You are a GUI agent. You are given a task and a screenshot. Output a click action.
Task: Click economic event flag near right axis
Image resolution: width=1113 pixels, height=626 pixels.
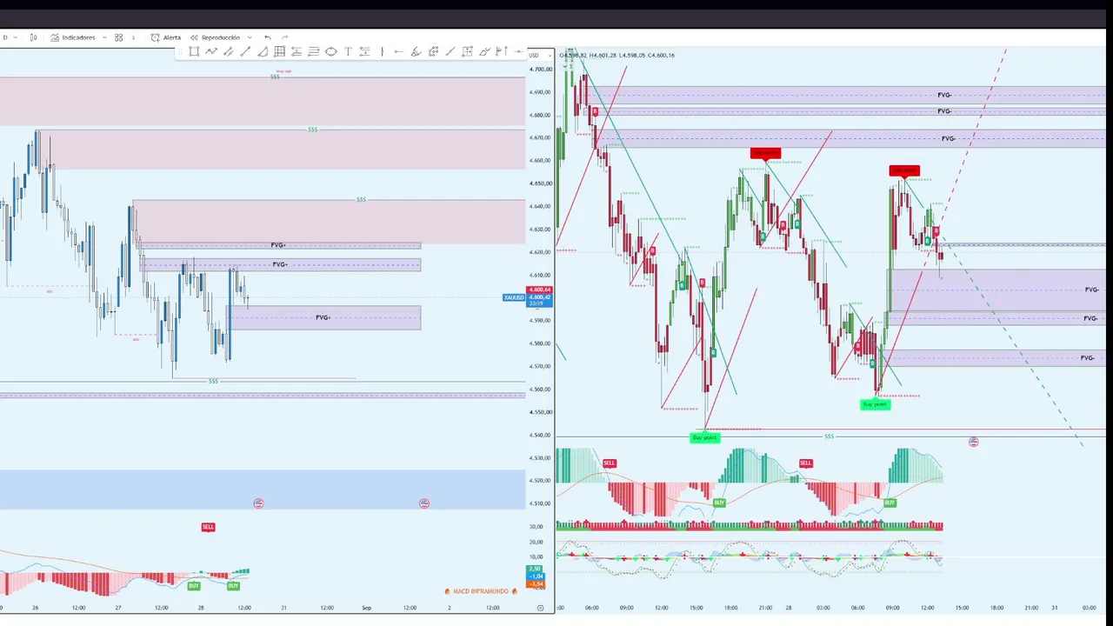(x=974, y=442)
